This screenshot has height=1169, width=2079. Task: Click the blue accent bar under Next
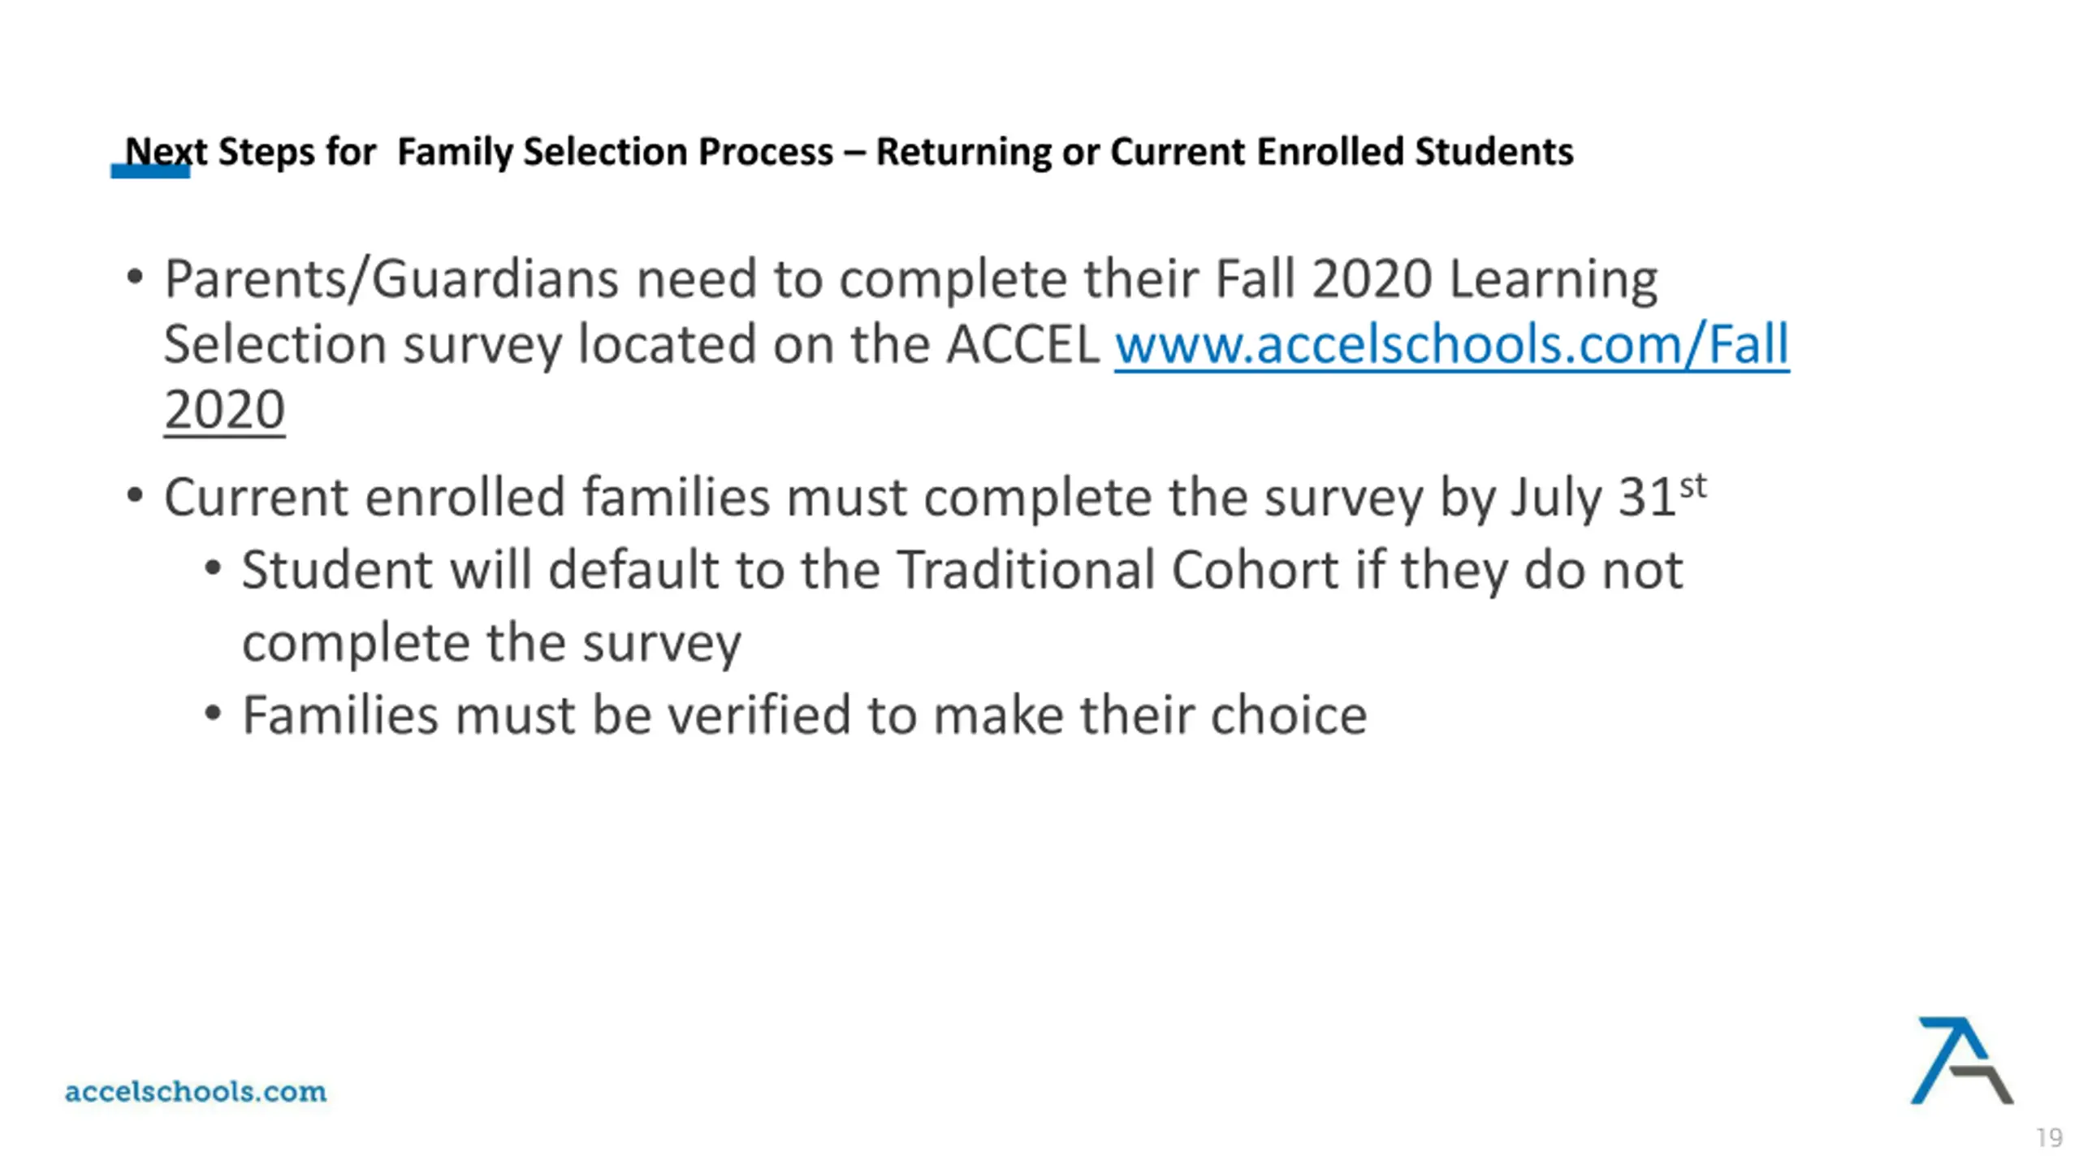[x=150, y=171]
